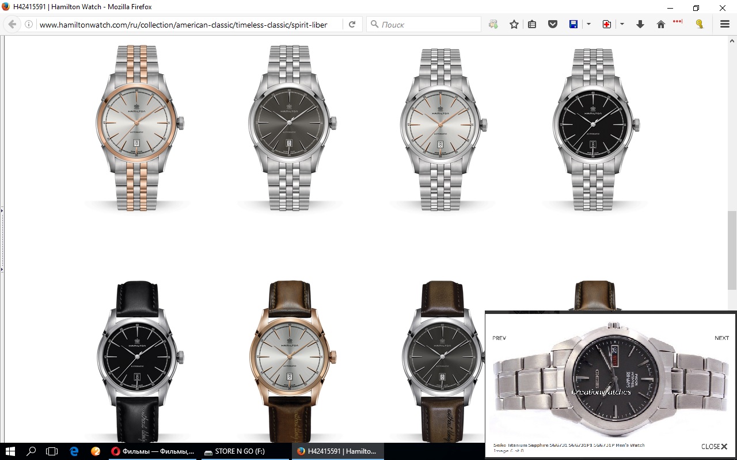Expand dropdown next to floppy disk icon
The image size is (737, 460).
[588, 24]
